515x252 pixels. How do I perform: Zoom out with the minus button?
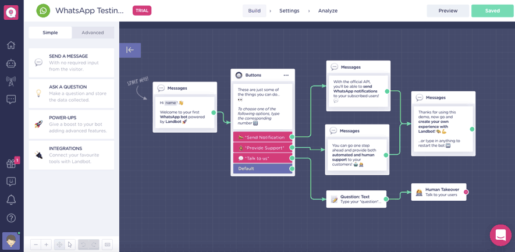pos(36,245)
